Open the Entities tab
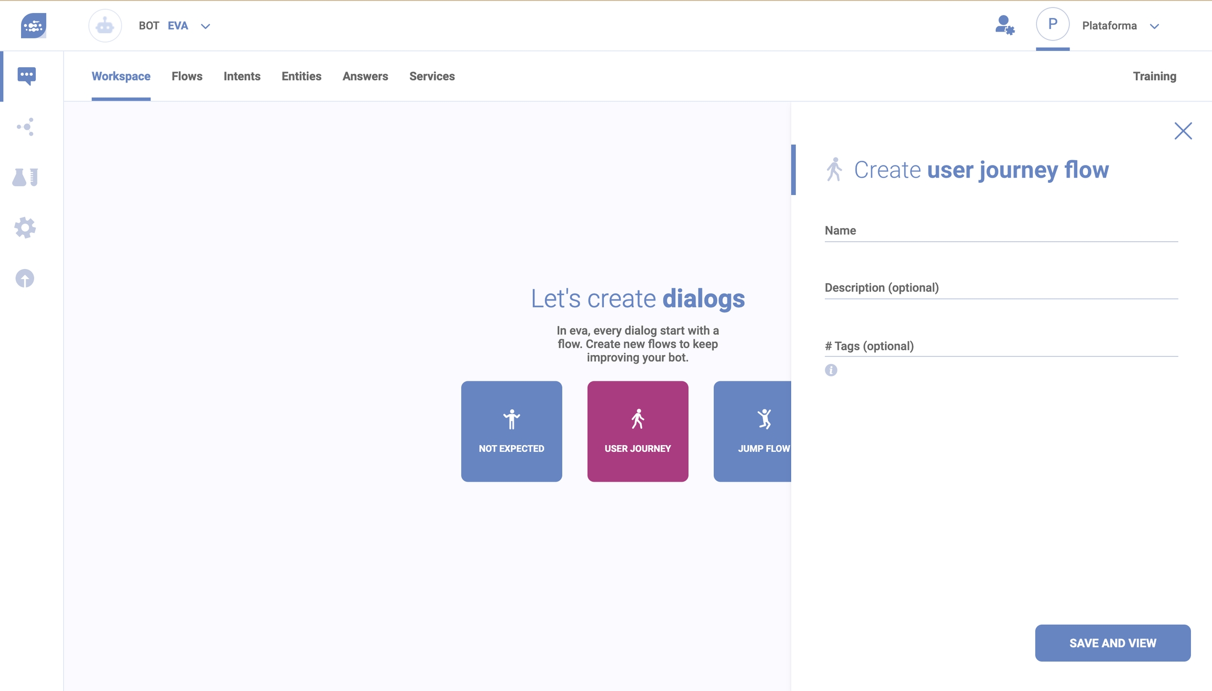The image size is (1212, 691). click(x=301, y=76)
